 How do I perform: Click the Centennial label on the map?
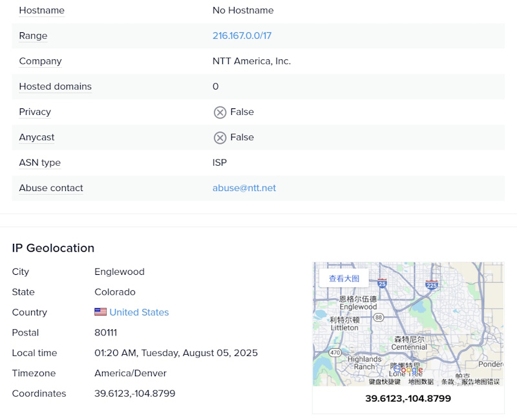409,347
